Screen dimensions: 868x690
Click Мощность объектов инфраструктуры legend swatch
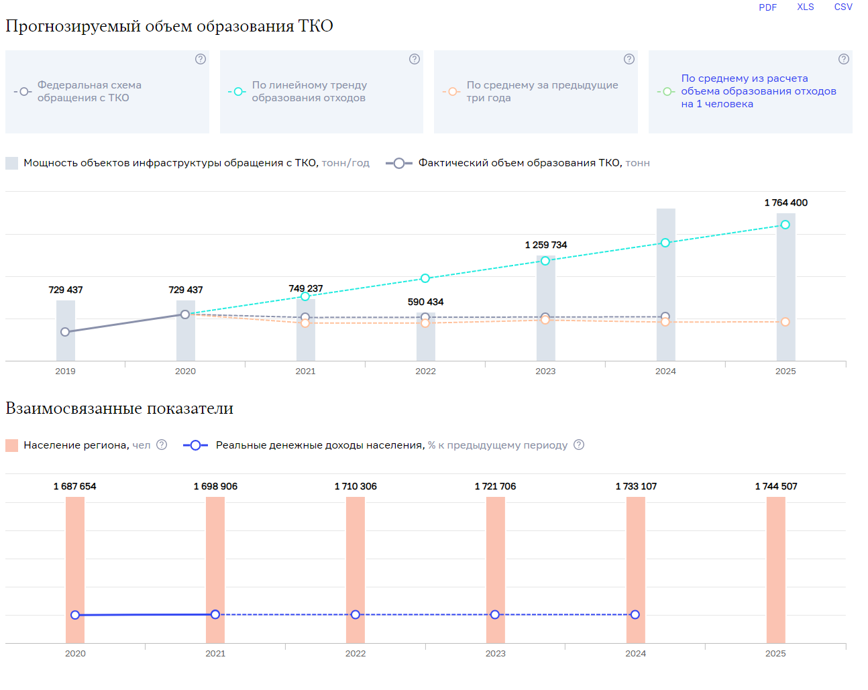[11, 163]
